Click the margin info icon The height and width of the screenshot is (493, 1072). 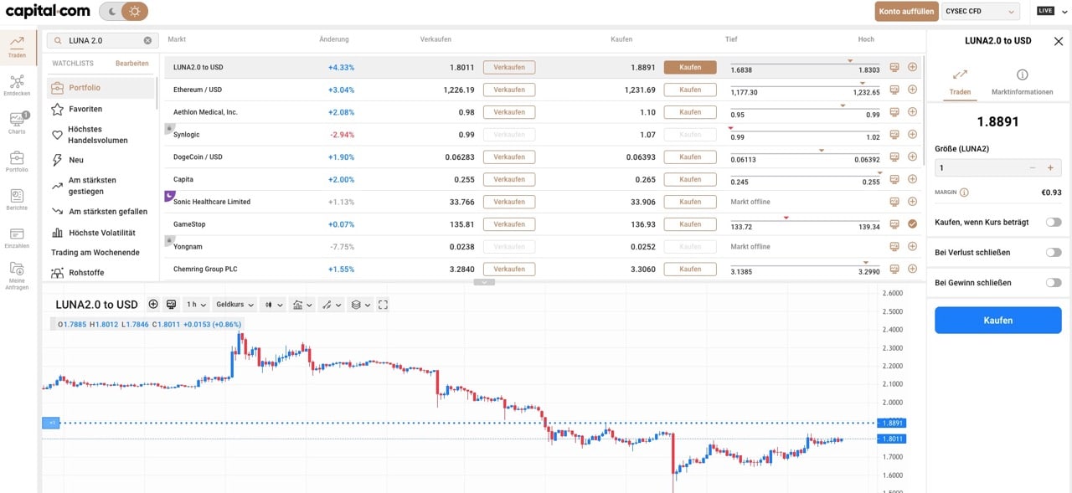tap(964, 193)
